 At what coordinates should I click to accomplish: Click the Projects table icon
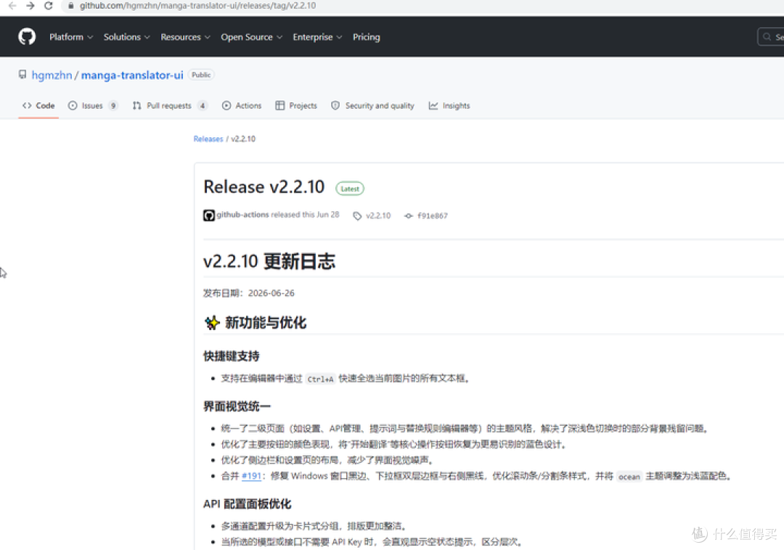pos(280,105)
